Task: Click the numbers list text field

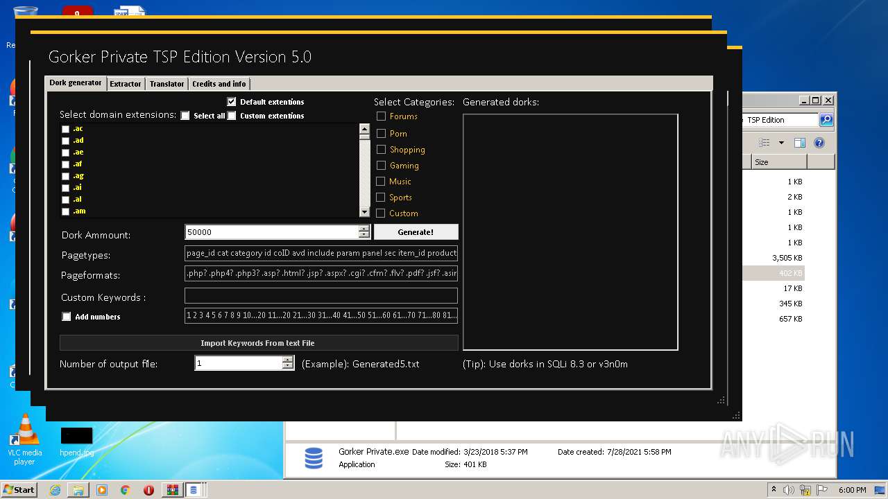Action: click(321, 316)
